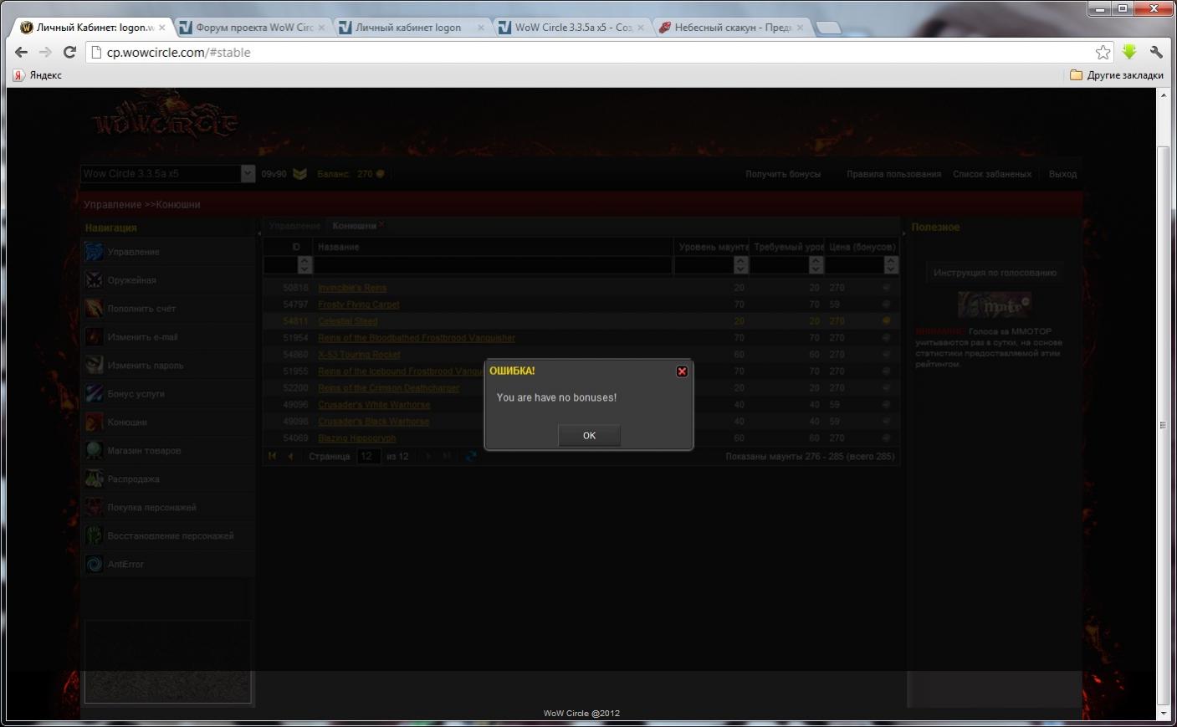
Task: Reload the page with browser refresh icon
Action: coord(70,52)
